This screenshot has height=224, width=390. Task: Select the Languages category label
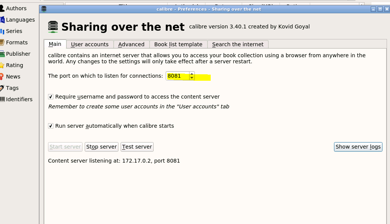point(20,20)
